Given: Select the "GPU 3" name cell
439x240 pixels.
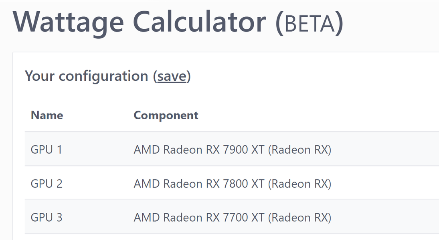Looking at the screenshot, I should coord(47,218).
